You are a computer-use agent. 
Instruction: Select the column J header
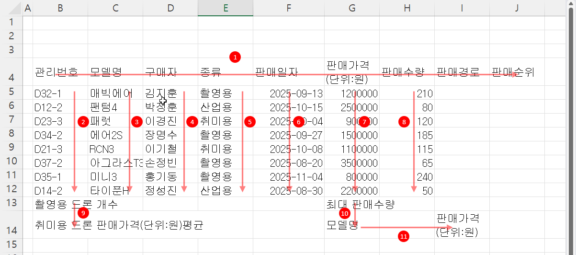tap(518, 8)
